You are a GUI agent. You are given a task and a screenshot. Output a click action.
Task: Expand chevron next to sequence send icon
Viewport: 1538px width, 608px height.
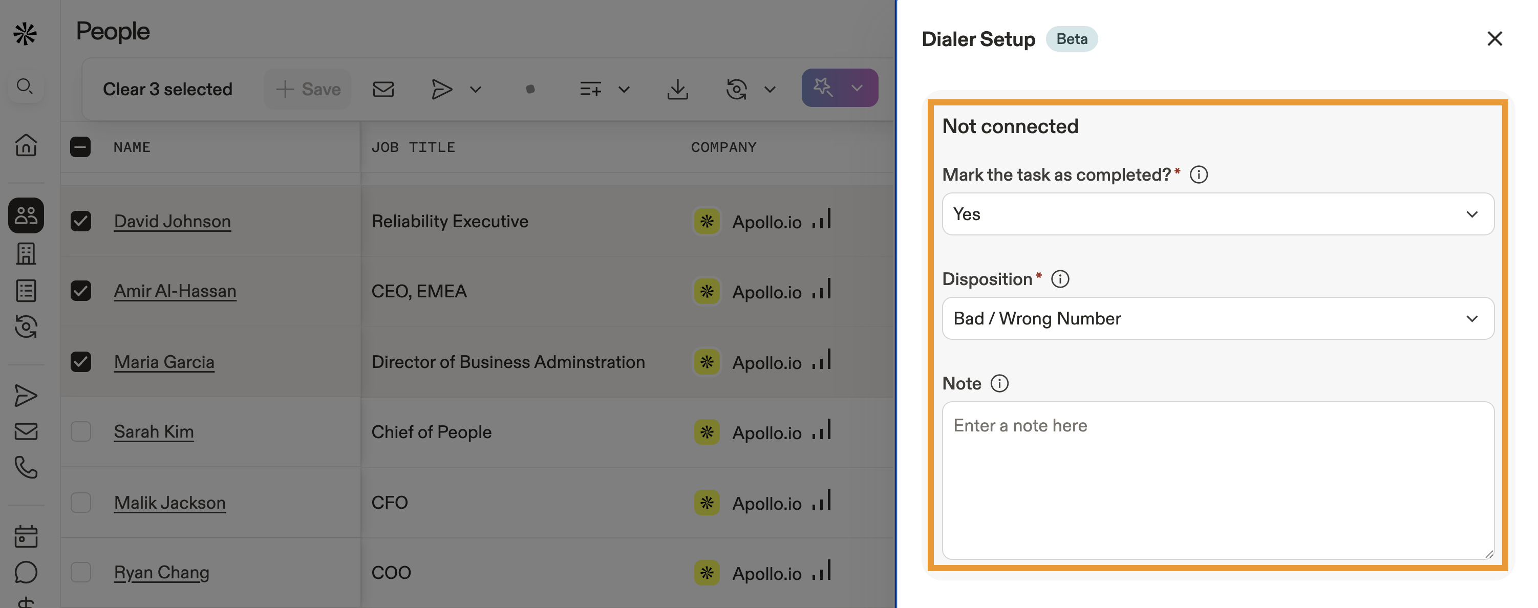(x=475, y=89)
